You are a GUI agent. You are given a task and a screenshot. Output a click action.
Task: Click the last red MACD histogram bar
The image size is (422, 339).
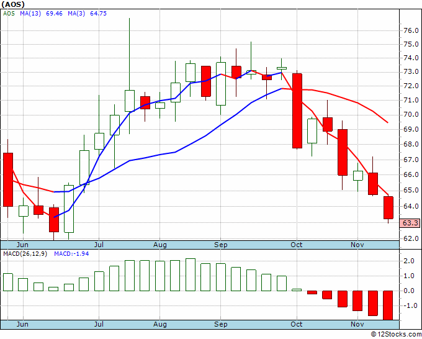[x=388, y=305]
